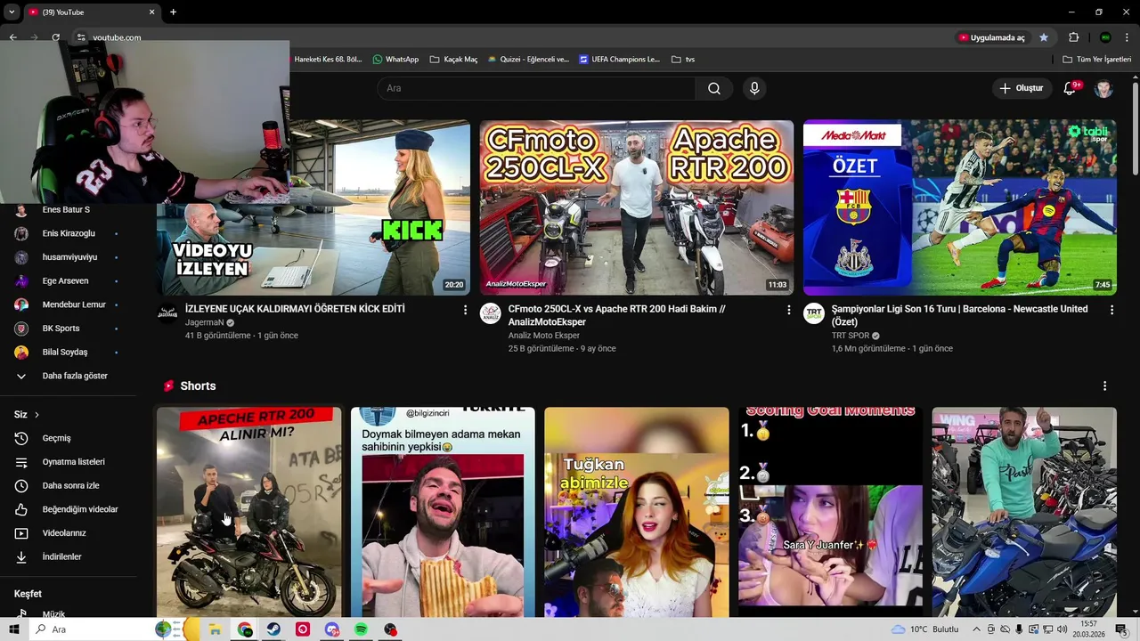Click the YouTube search magnifier button
This screenshot has height=641, width=1140.
click(x=714, y=88)
